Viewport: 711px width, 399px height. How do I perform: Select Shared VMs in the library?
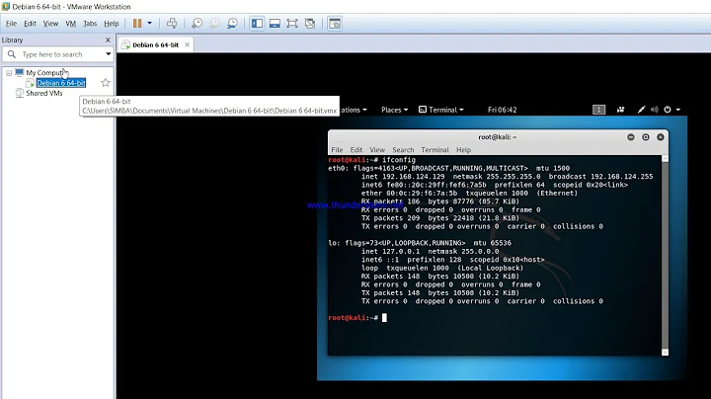click(44, 93)
